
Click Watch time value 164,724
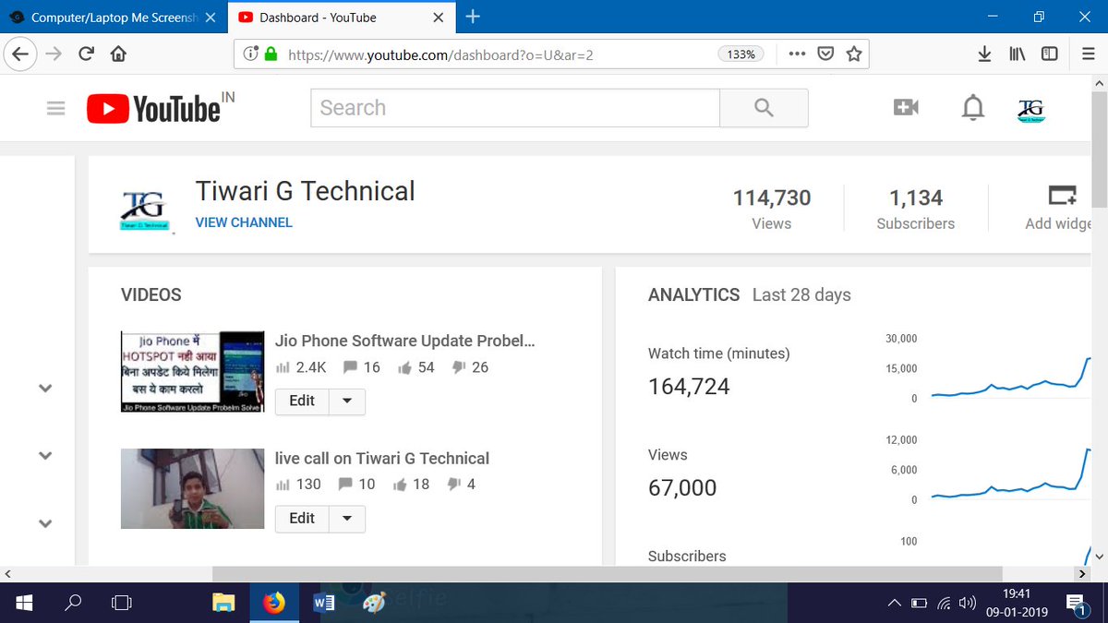point(689,387)
